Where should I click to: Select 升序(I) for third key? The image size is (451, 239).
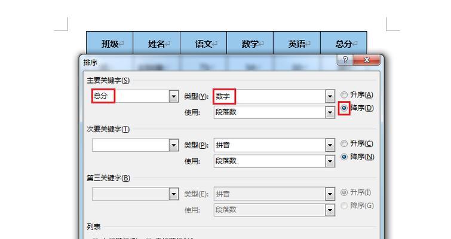(356, 192)
